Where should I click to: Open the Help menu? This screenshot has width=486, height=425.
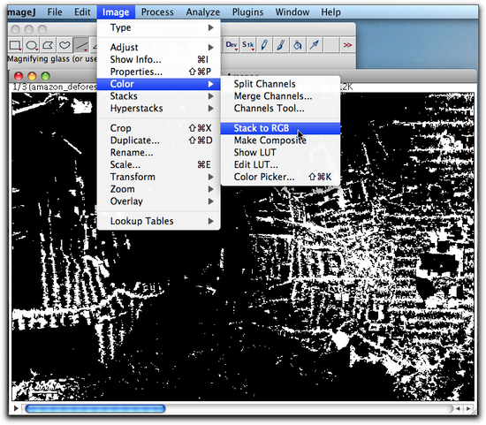[x=330, y=12]
